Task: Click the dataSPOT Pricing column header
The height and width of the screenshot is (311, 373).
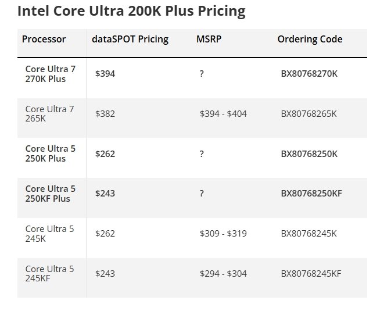Action: pos(130,40)
